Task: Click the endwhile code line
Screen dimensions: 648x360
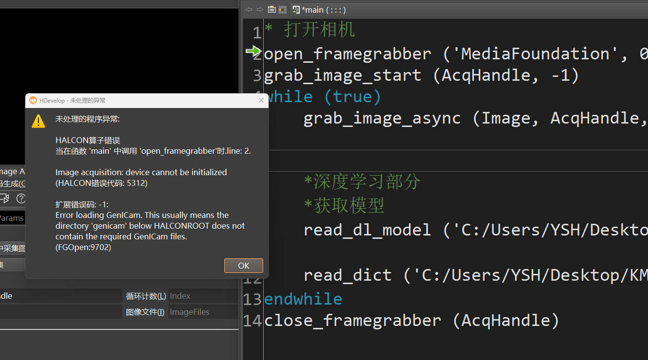Action: tap(303, 298)
